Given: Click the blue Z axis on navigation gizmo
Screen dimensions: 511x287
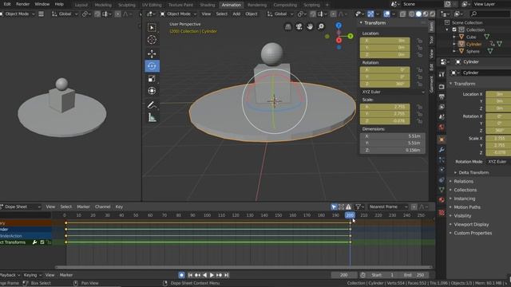Looking at the screenshot, I should pos(339,26).
